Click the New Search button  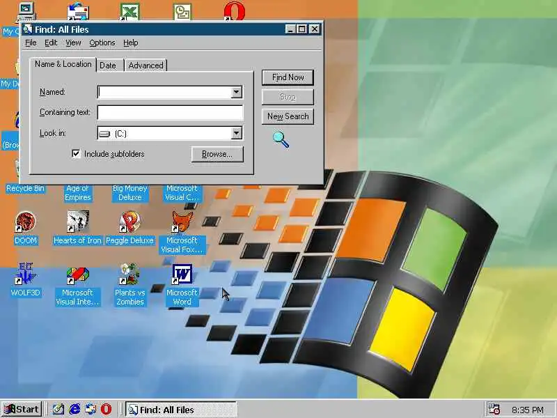pyautogui.click(x=288, y=116)
